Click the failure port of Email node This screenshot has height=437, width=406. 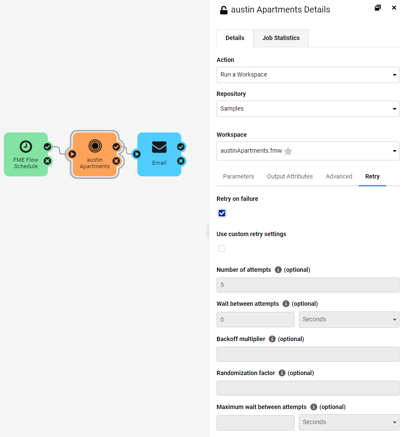click(181, 161)
